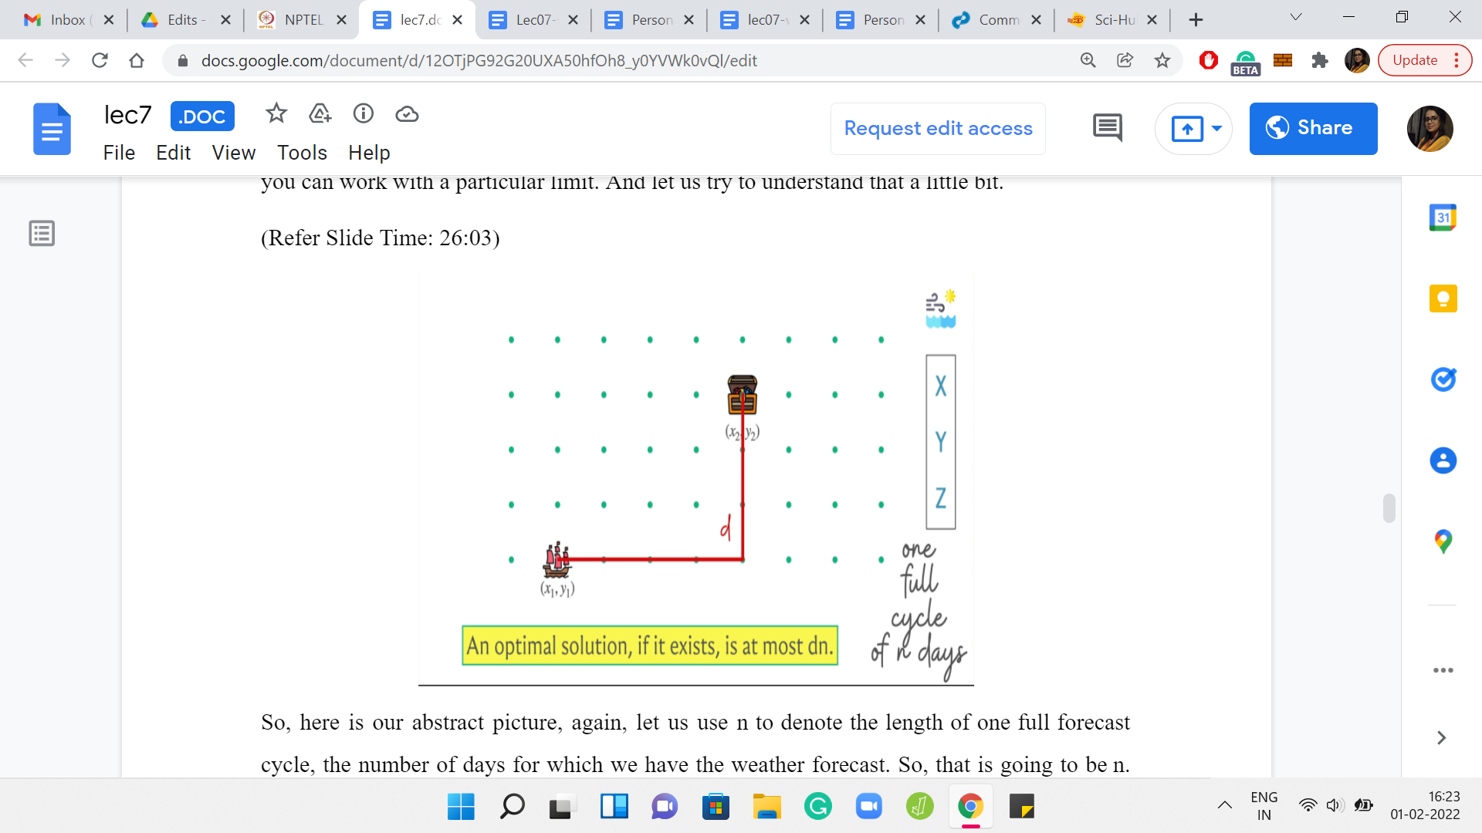This screenshot has width=1482, height=833.
Task: Open Google Calendar side panel
Action: (x=1442, y=218)
